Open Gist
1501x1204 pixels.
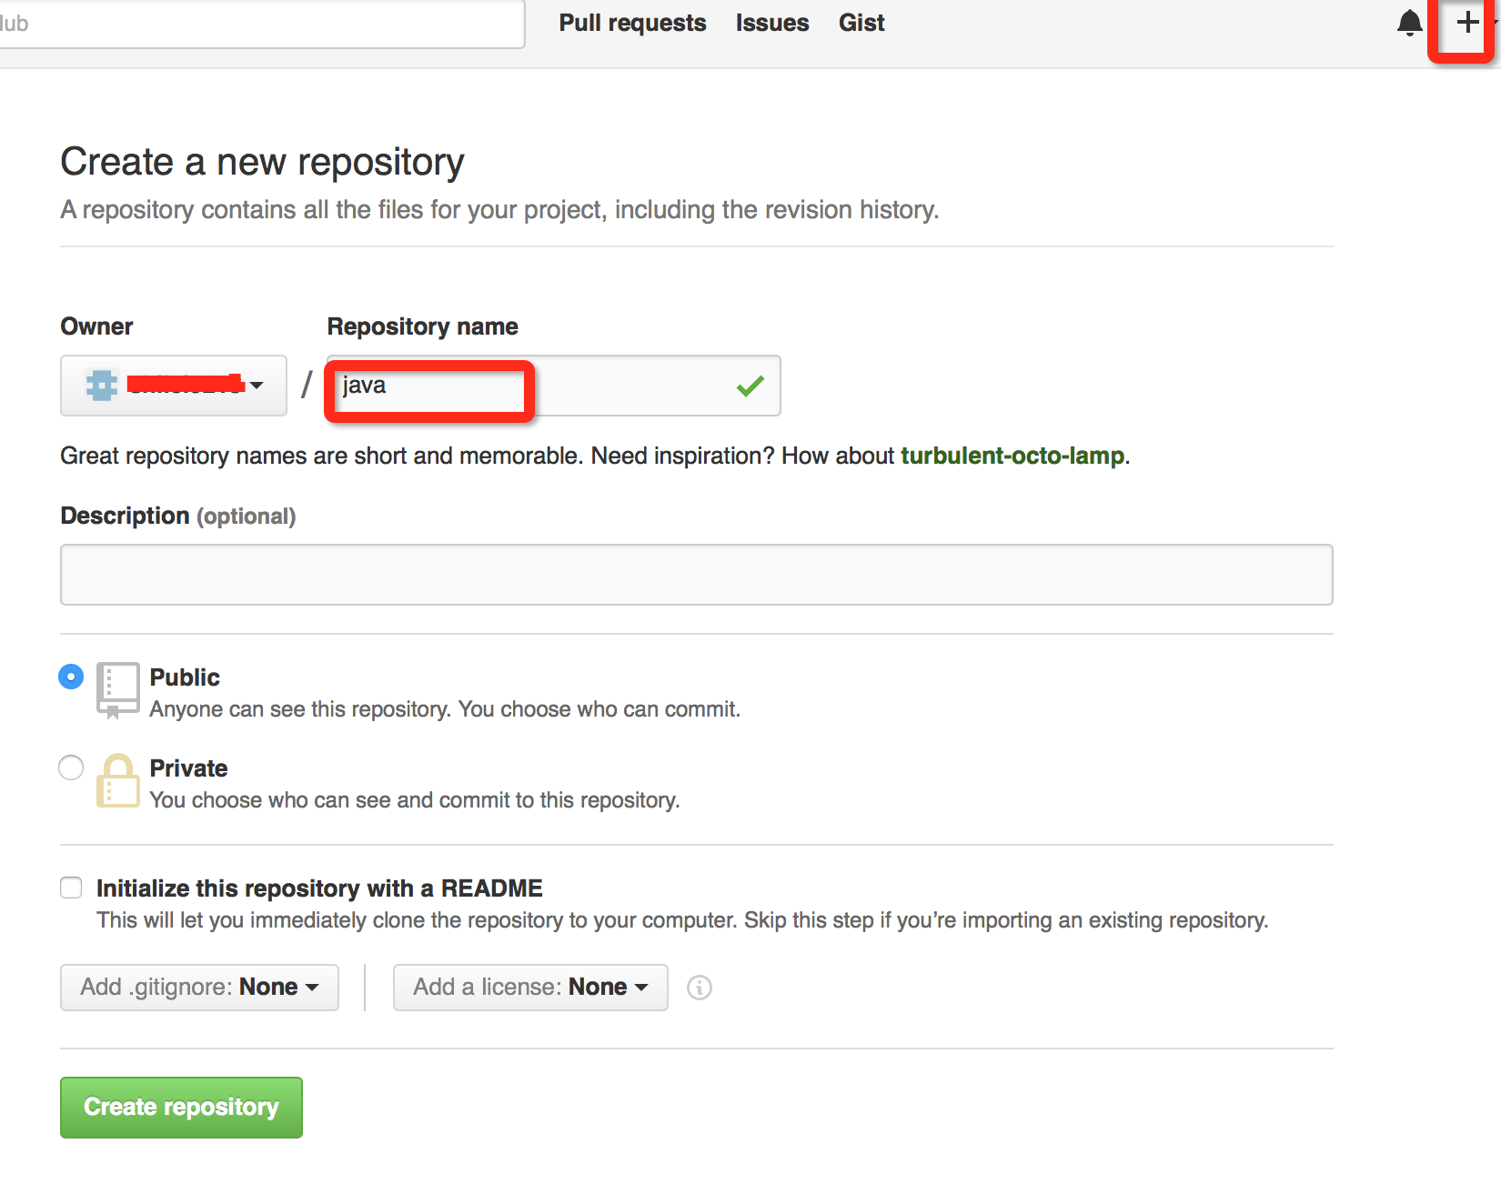pos(861,23)
